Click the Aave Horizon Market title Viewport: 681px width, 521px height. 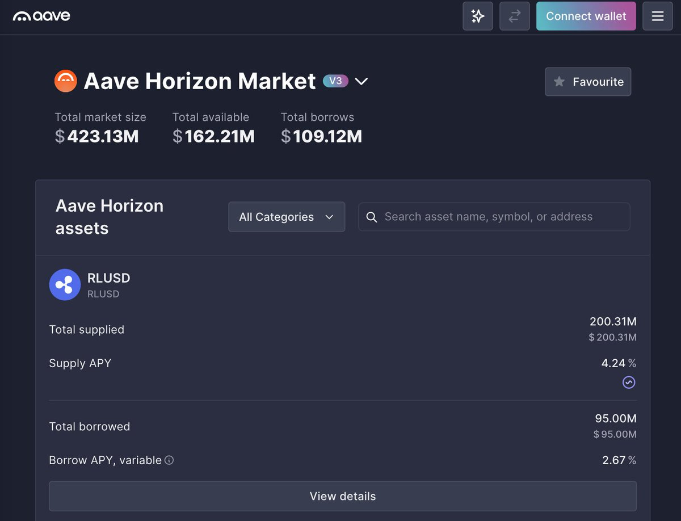(x=200, y=81)
